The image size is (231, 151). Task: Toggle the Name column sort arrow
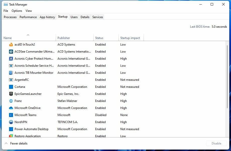[x=28, y=35]
